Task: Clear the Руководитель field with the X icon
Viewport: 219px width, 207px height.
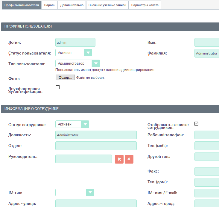Action: pos(129,159)
